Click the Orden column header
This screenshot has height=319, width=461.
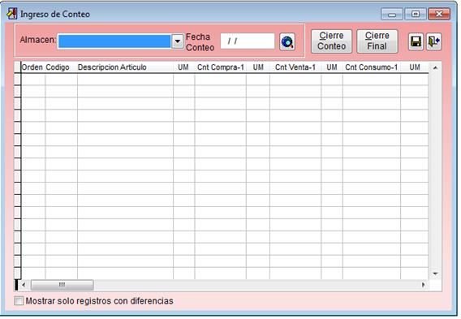click(x=33, y=67)
